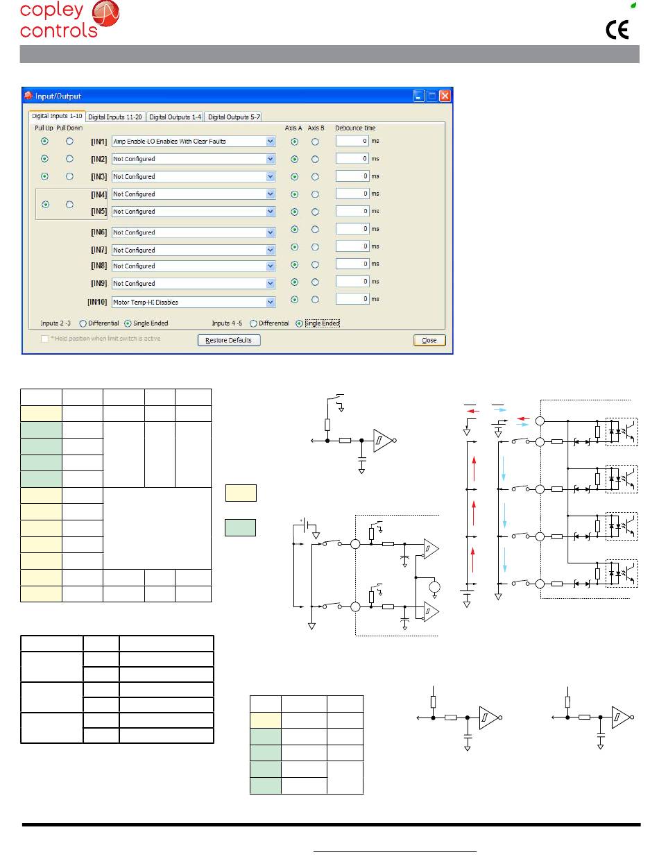Image resolution: width=659 pixels, height=866 pixels.
Task: Click IN5 debounce time field
Action: 352,211
